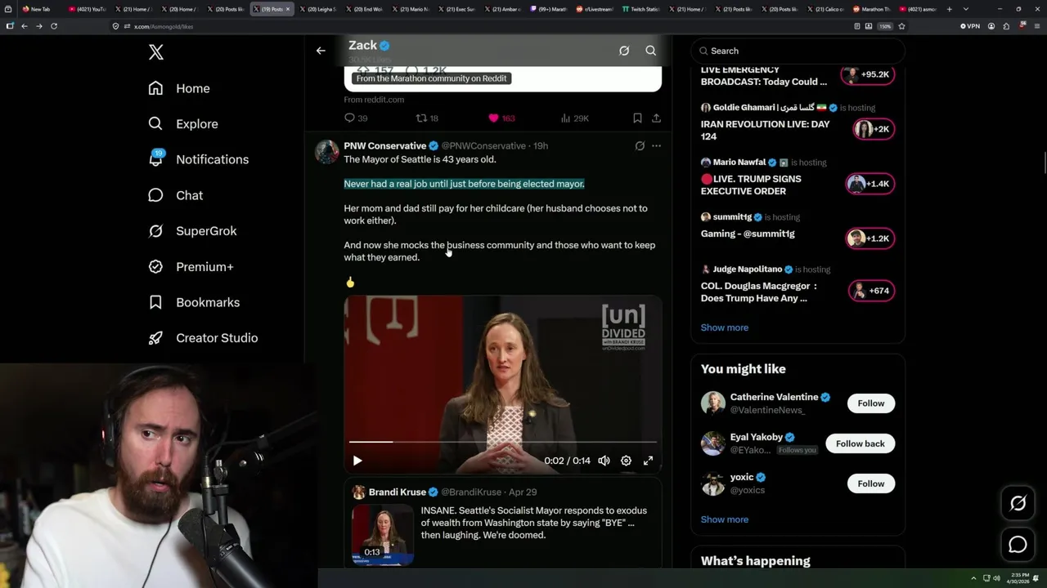The height and width of the screenshot is (588, 1047).
Task: Expand the system tray hidden icons chevron
Action: coord(973,578)
